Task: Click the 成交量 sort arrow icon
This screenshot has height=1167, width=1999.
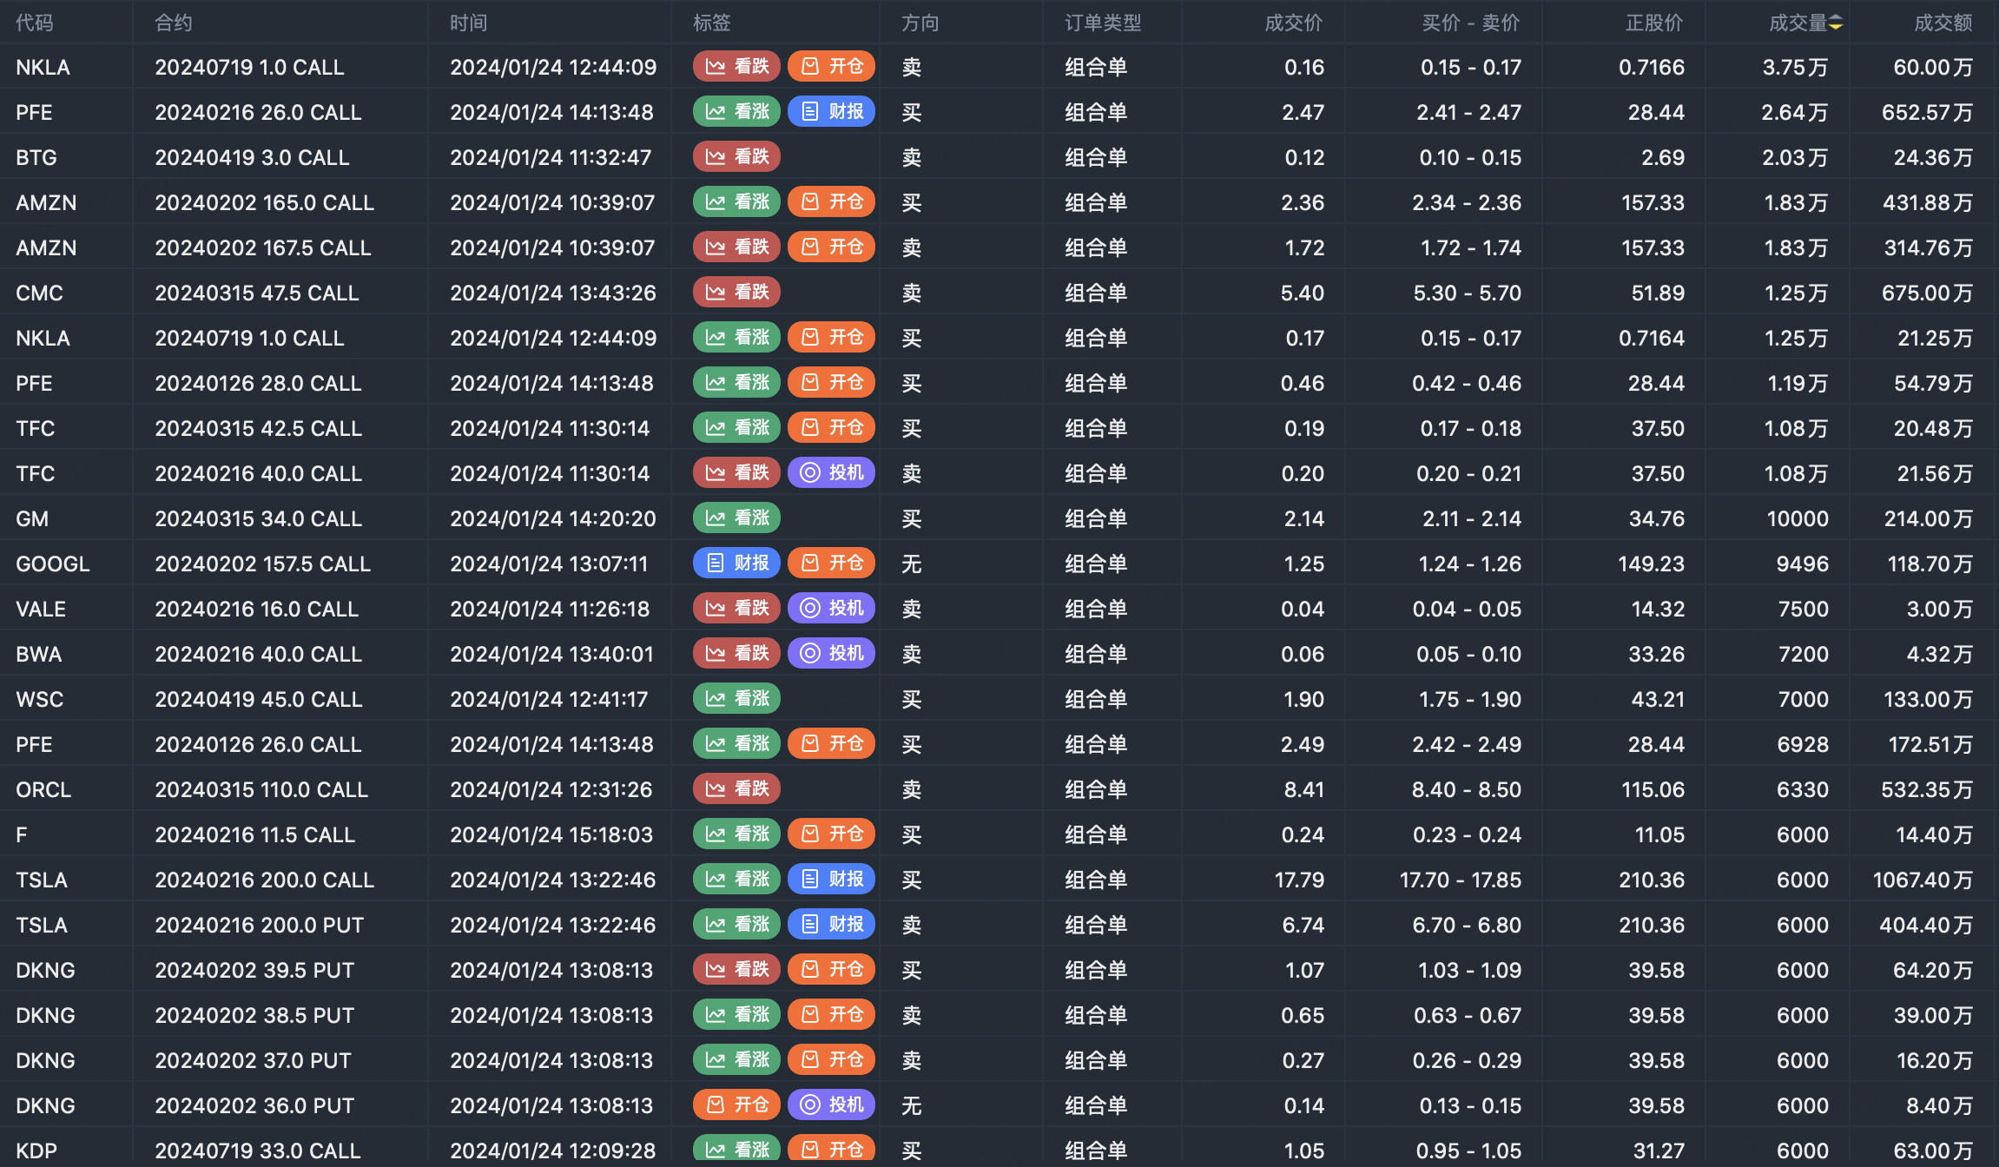Action: point(1835,23)
